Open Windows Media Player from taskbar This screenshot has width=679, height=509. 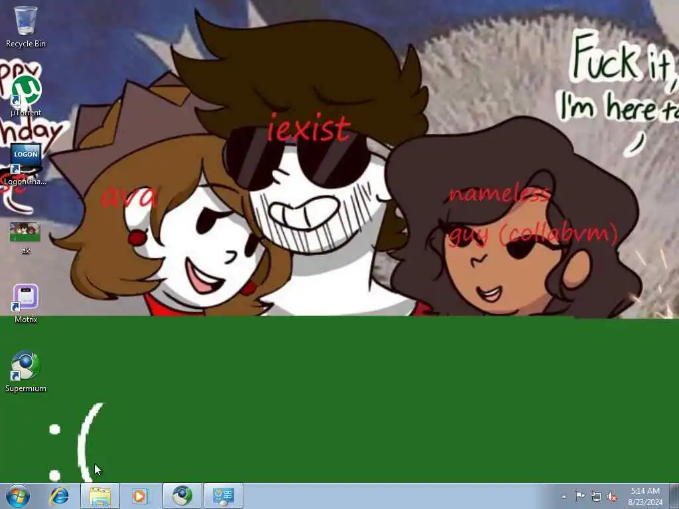click(139, 496)
